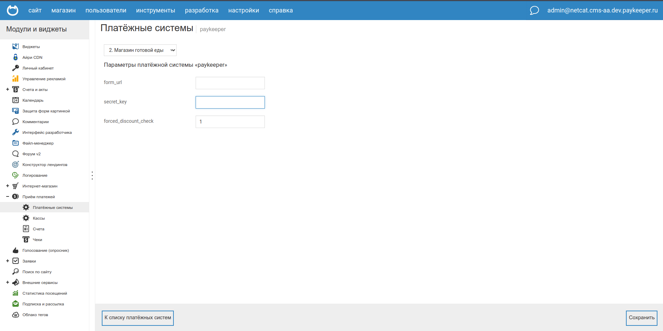The height and width of the screenshot is (331, 663).
Task: Click the Счета и акты icon
Action: (16, 89)
